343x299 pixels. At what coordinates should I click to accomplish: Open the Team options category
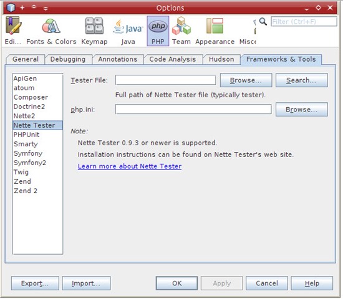181,31
